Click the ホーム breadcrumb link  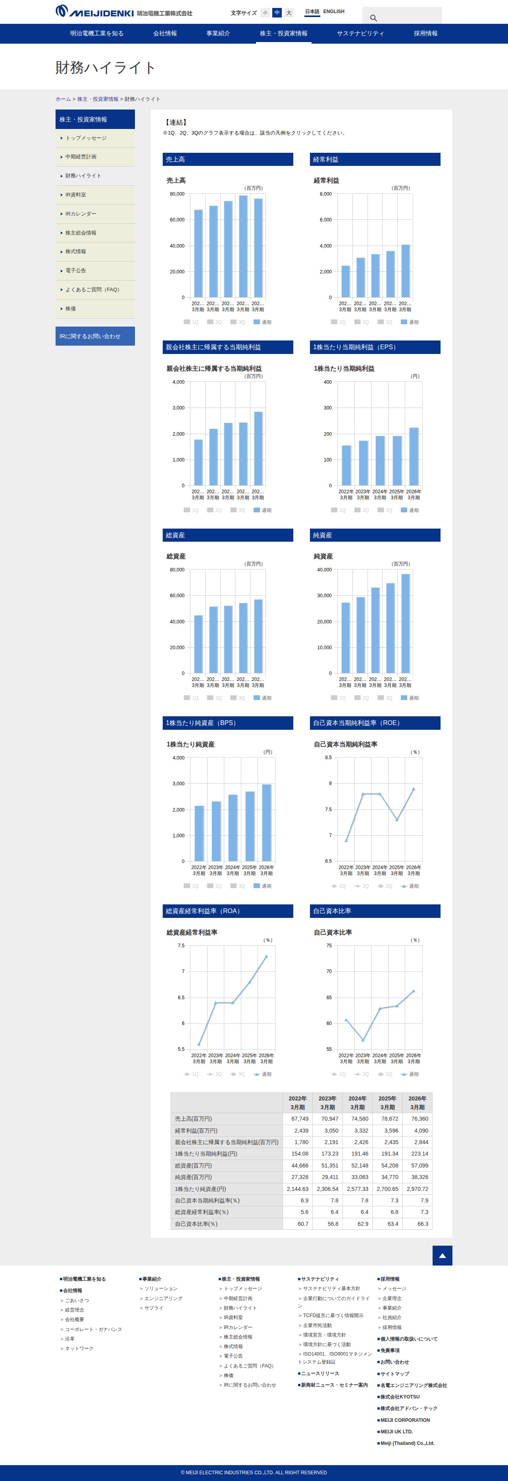(63, 99)
